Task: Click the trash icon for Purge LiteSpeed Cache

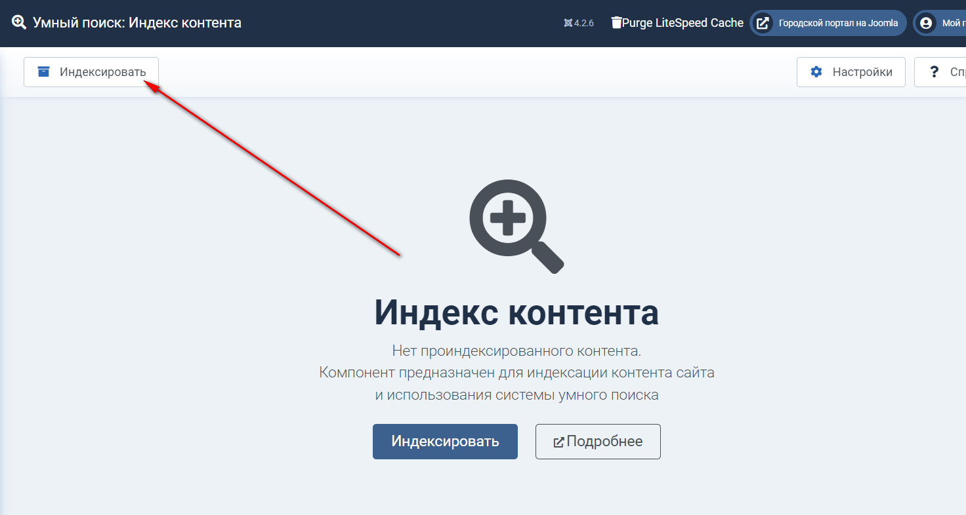Action: [616, 23]
